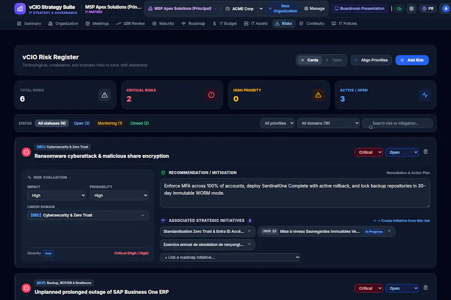Open the settings gear icon in header
This screenshot has height=300, width=451.
412,8
